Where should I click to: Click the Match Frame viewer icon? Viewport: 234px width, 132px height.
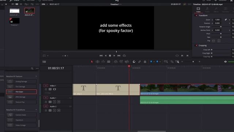click(177, 56)
